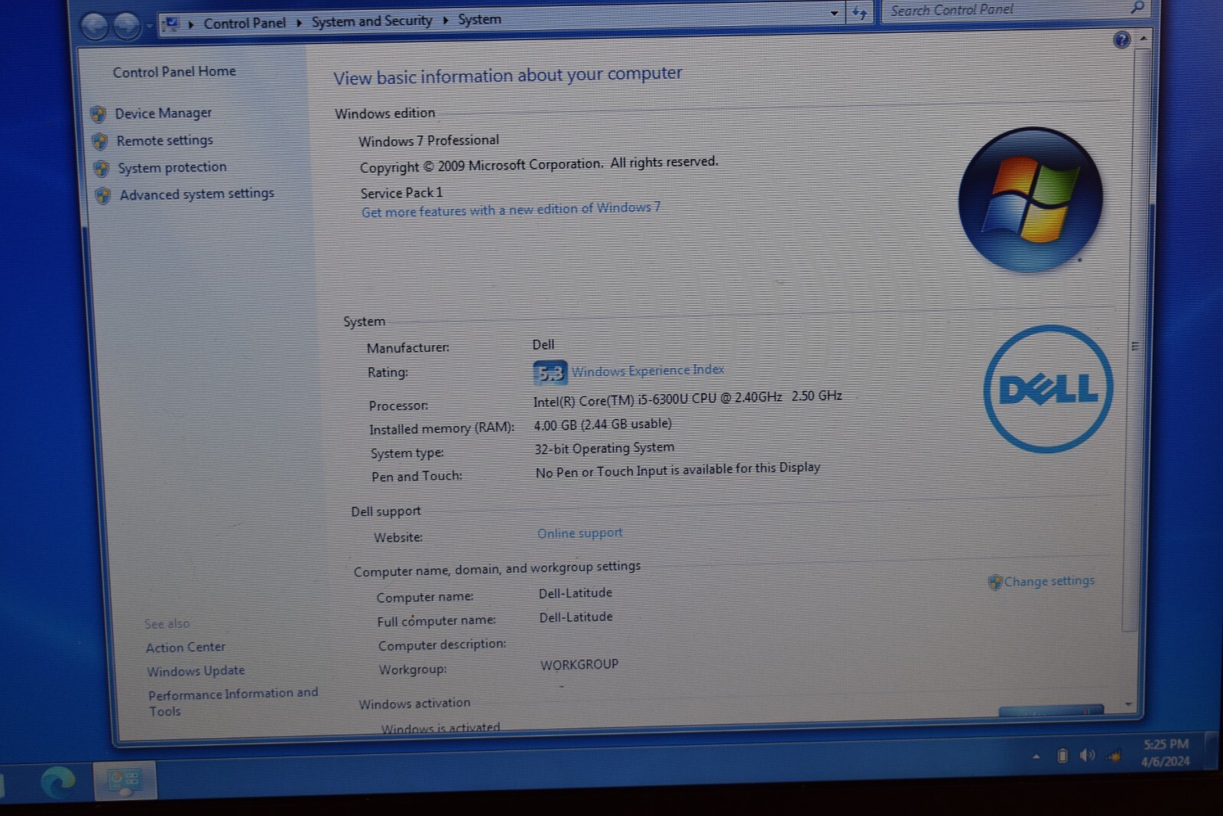Screen dimensions: 1223x816
Task: Click the search magnifier icon
Action: [1137, 8]
